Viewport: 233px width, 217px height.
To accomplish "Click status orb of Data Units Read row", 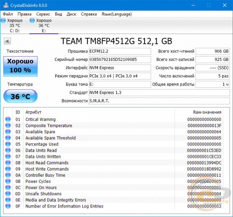I will tap(8, 150).
